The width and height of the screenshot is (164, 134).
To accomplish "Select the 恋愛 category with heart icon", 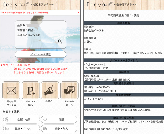I will [x=60, y=120].
